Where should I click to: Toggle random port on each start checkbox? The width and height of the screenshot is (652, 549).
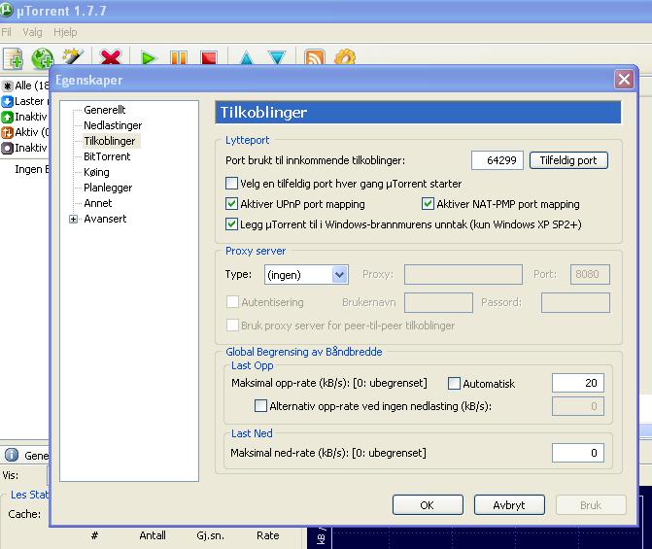pyautogui.click(x=231, y=183)
